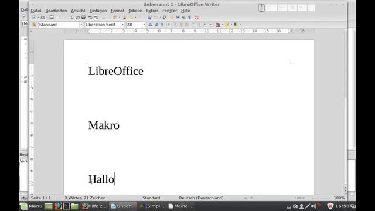375x211 pixels.
Task: Click the Spellcheck icon
Action: 90,18
